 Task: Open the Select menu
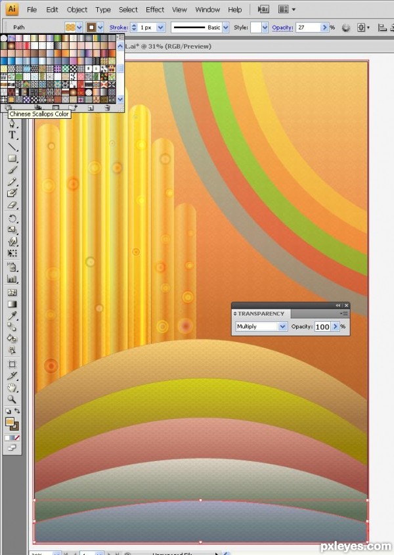pos(128,10)
